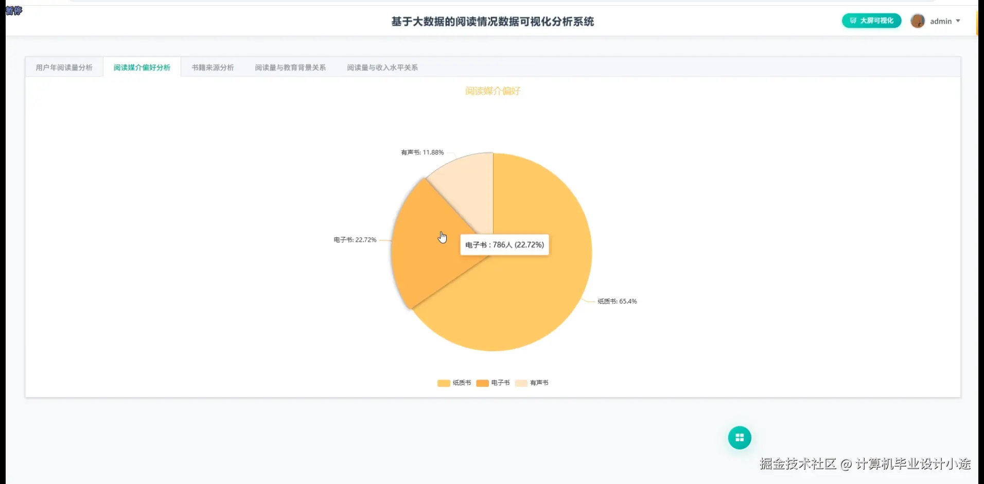Toggle the 有声书 legend swatch

(x=520, y=383)
